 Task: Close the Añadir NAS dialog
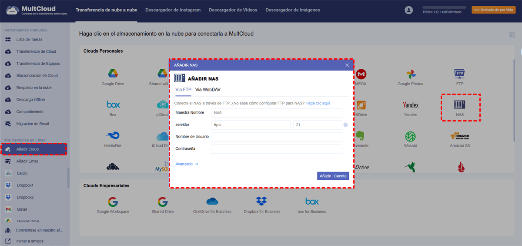coord(347,65)
